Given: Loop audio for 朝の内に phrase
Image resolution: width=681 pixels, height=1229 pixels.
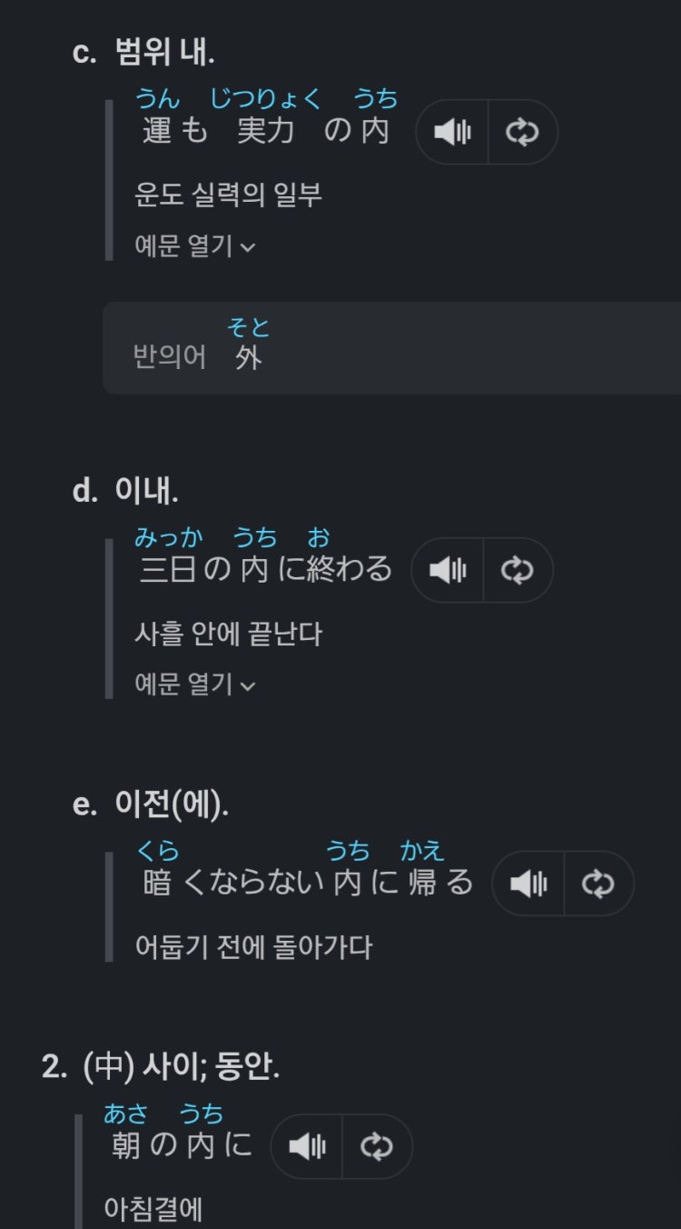Looking at the screenshot, I should 378,1146.
